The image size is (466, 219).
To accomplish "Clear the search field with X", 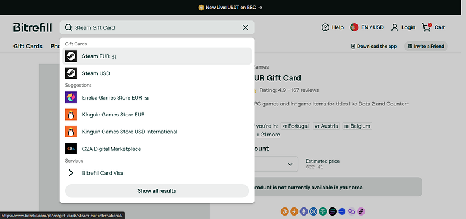I will click(245, 27).
